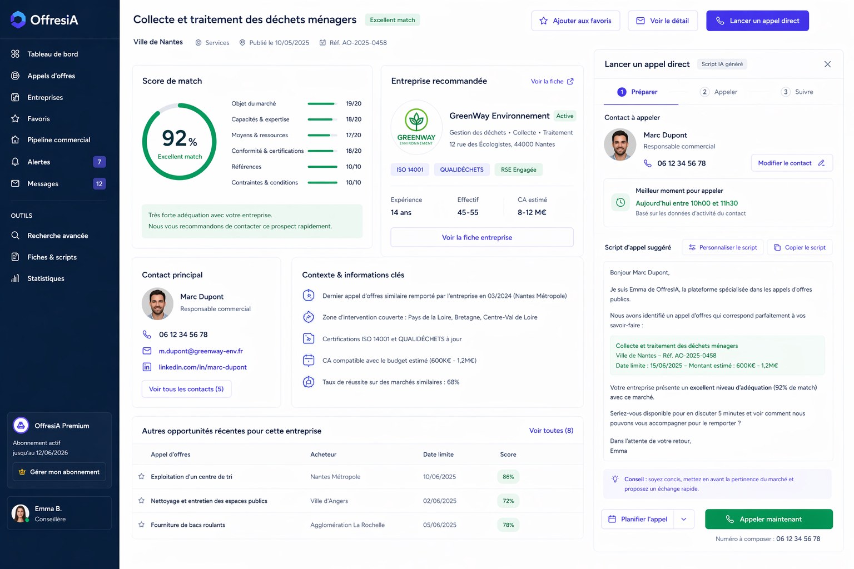Click the calendar icon beside CA compatible

point(309,361)
